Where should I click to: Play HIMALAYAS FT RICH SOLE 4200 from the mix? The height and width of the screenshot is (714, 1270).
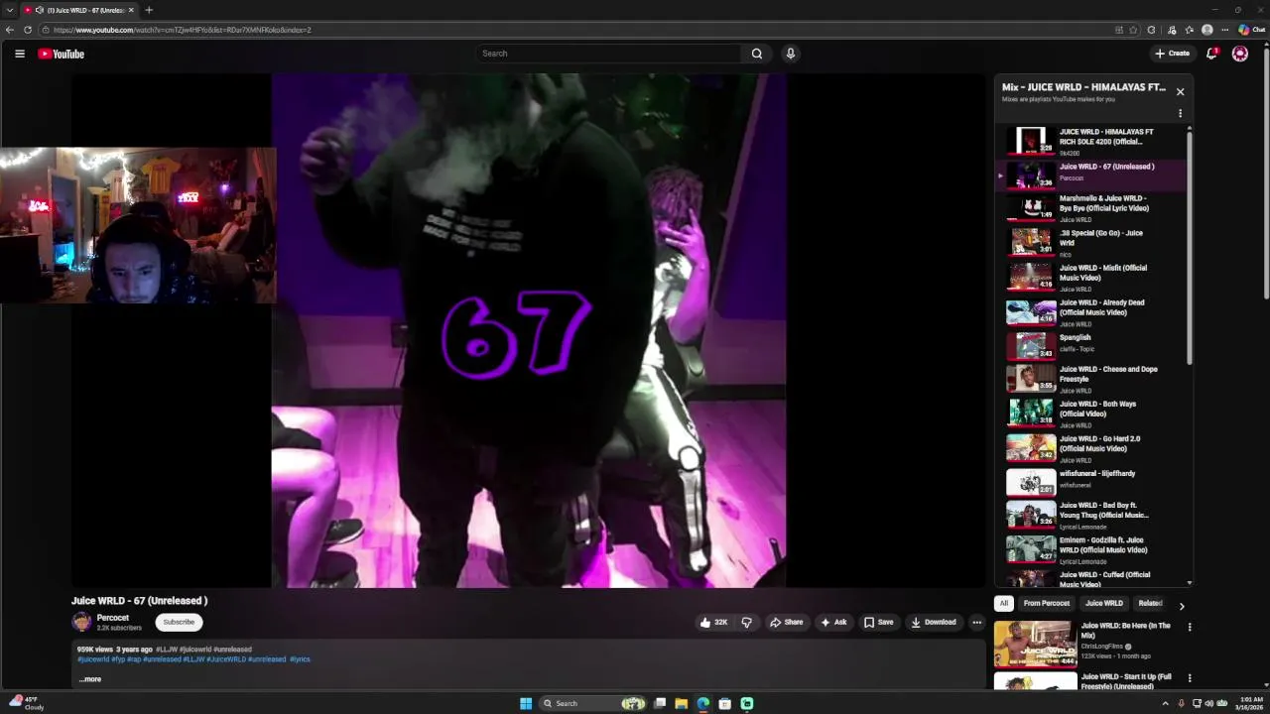(x=1091, y=142)
